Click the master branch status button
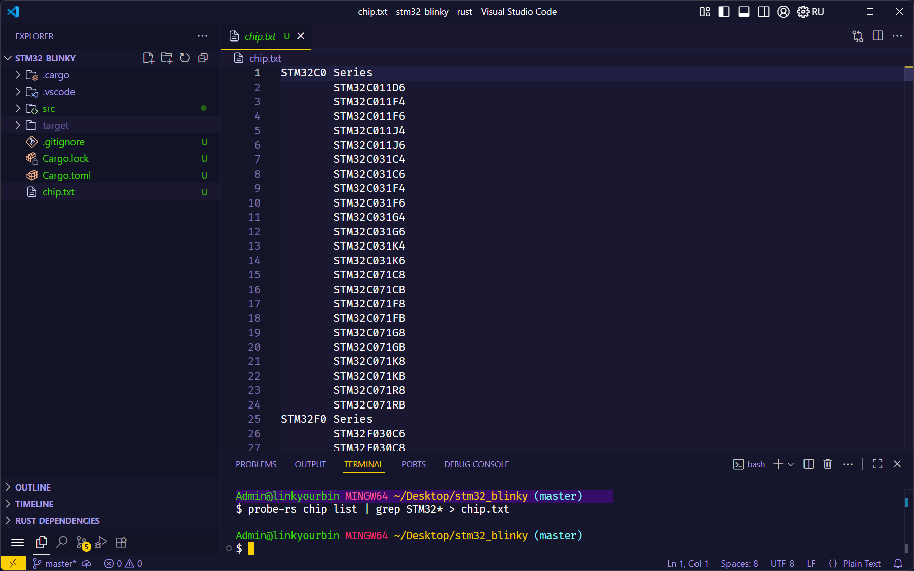Screen dimensions: 914x571 coord(55,564)
